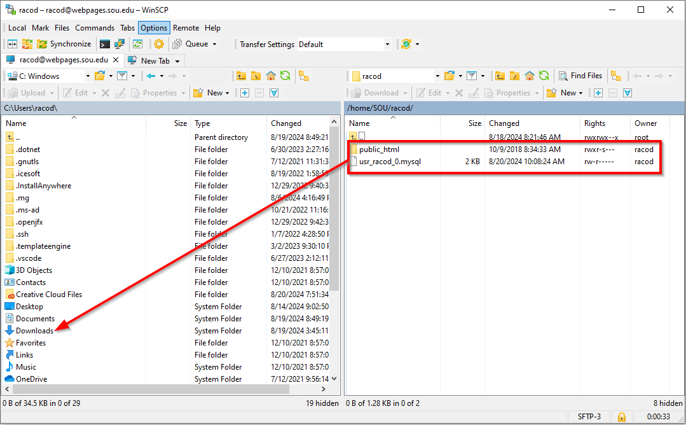Expand the New Tab dropdown arrow
The width and height of the screenshot is (686, 425).
click(177, 61)
